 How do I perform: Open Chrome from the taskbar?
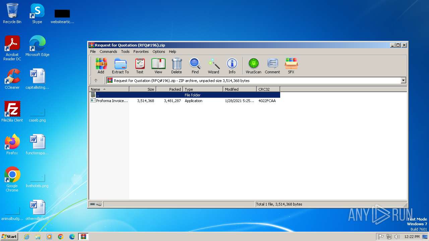(x=61, y=237)
